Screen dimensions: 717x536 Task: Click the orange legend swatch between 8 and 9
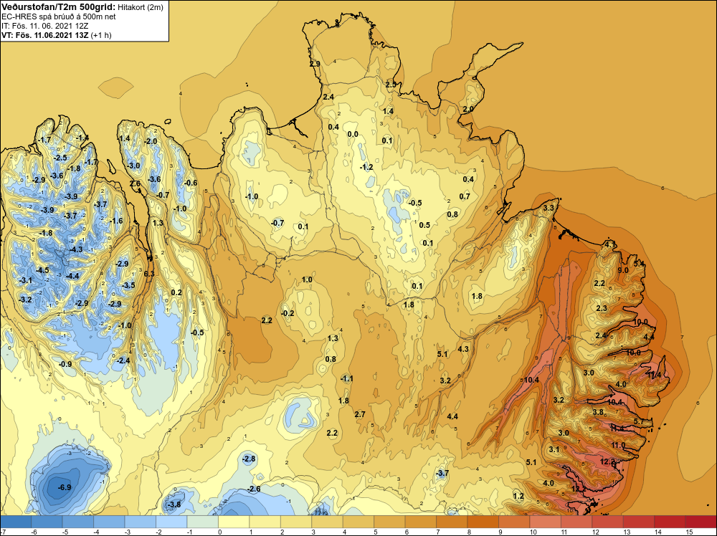483,522
